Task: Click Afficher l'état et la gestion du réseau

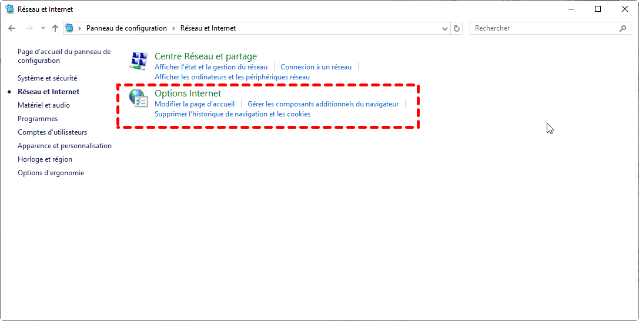Action: [x=210, y=67]
